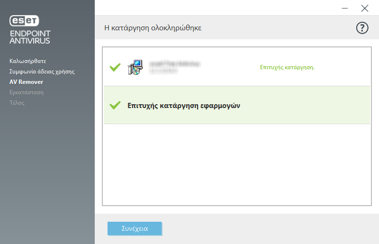
Task: Open help with the question mark icon
Action: pyautogui.click(x=362, y=28)
